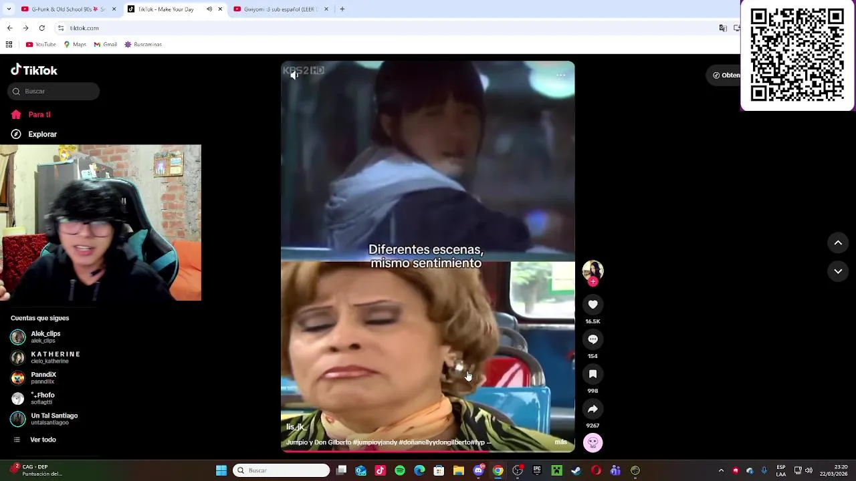This screenshot has height=481, width=856.
Task: Share the video with arrow icon
Action: pos(593,409)
